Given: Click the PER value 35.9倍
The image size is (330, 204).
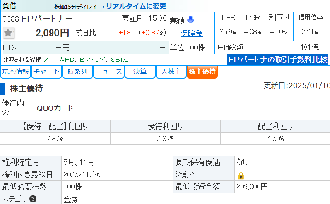Looking at the screenshot, I should coord(228,32).
